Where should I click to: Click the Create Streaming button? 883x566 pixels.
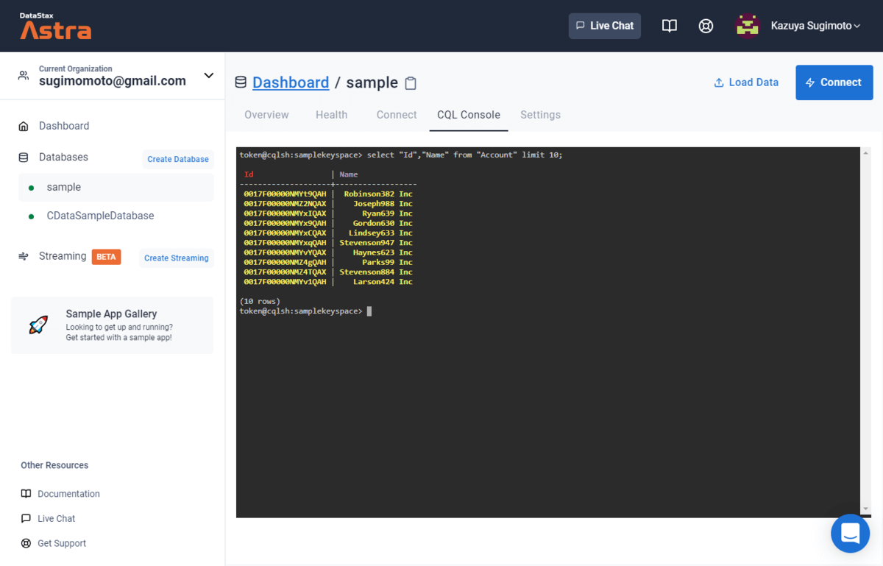pyautogui.click(x=177, y=258)
